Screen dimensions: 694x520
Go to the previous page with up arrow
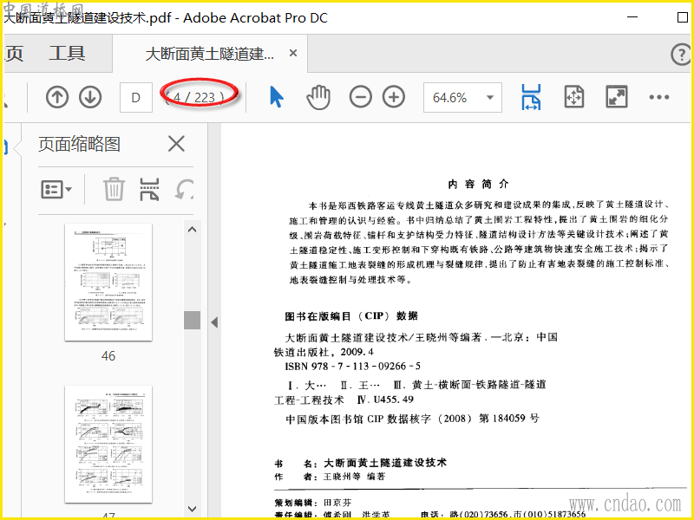pos(57,97)
